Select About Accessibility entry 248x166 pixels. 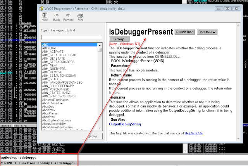54,124
